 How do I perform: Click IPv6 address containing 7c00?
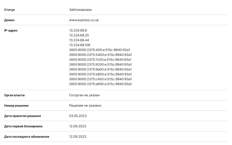100,60
